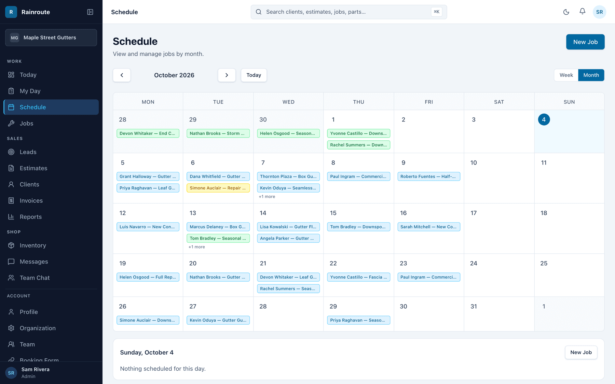Open the green Tom Bradley — Seasonal job
Viewport: 615px width, 384px height.
[218, 238]
